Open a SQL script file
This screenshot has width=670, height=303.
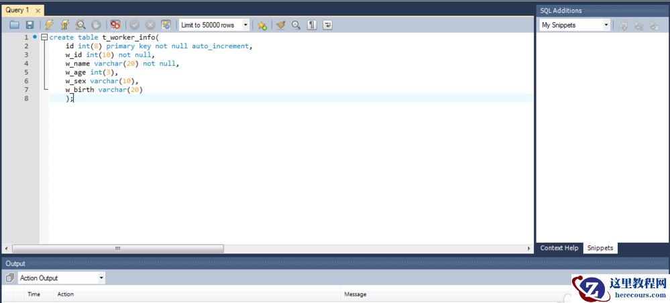pyautogui.click(x=15, y=25)
